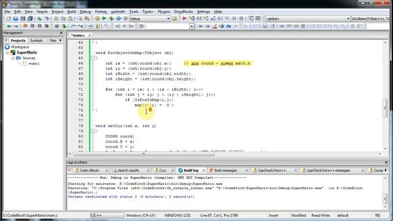This screenshot has width=393, height=221.
Task: Open the empty toolbar search combo dropdown
Action: 192,26
